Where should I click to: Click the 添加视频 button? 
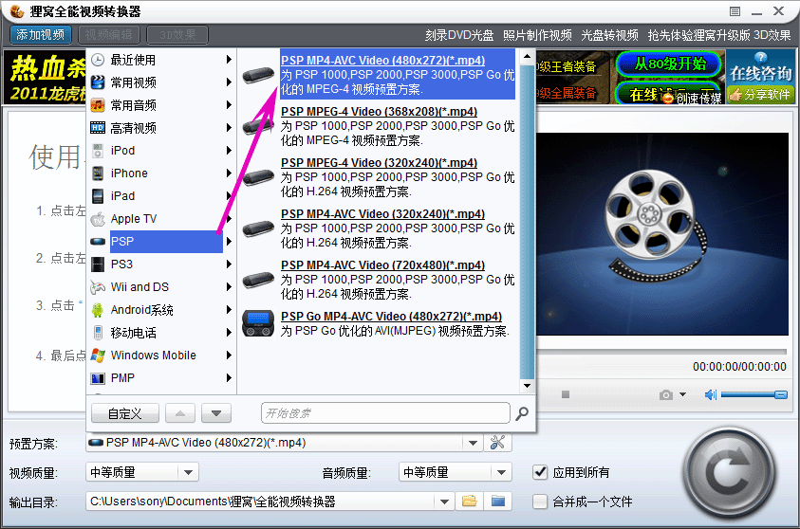[x=40, y=35]
